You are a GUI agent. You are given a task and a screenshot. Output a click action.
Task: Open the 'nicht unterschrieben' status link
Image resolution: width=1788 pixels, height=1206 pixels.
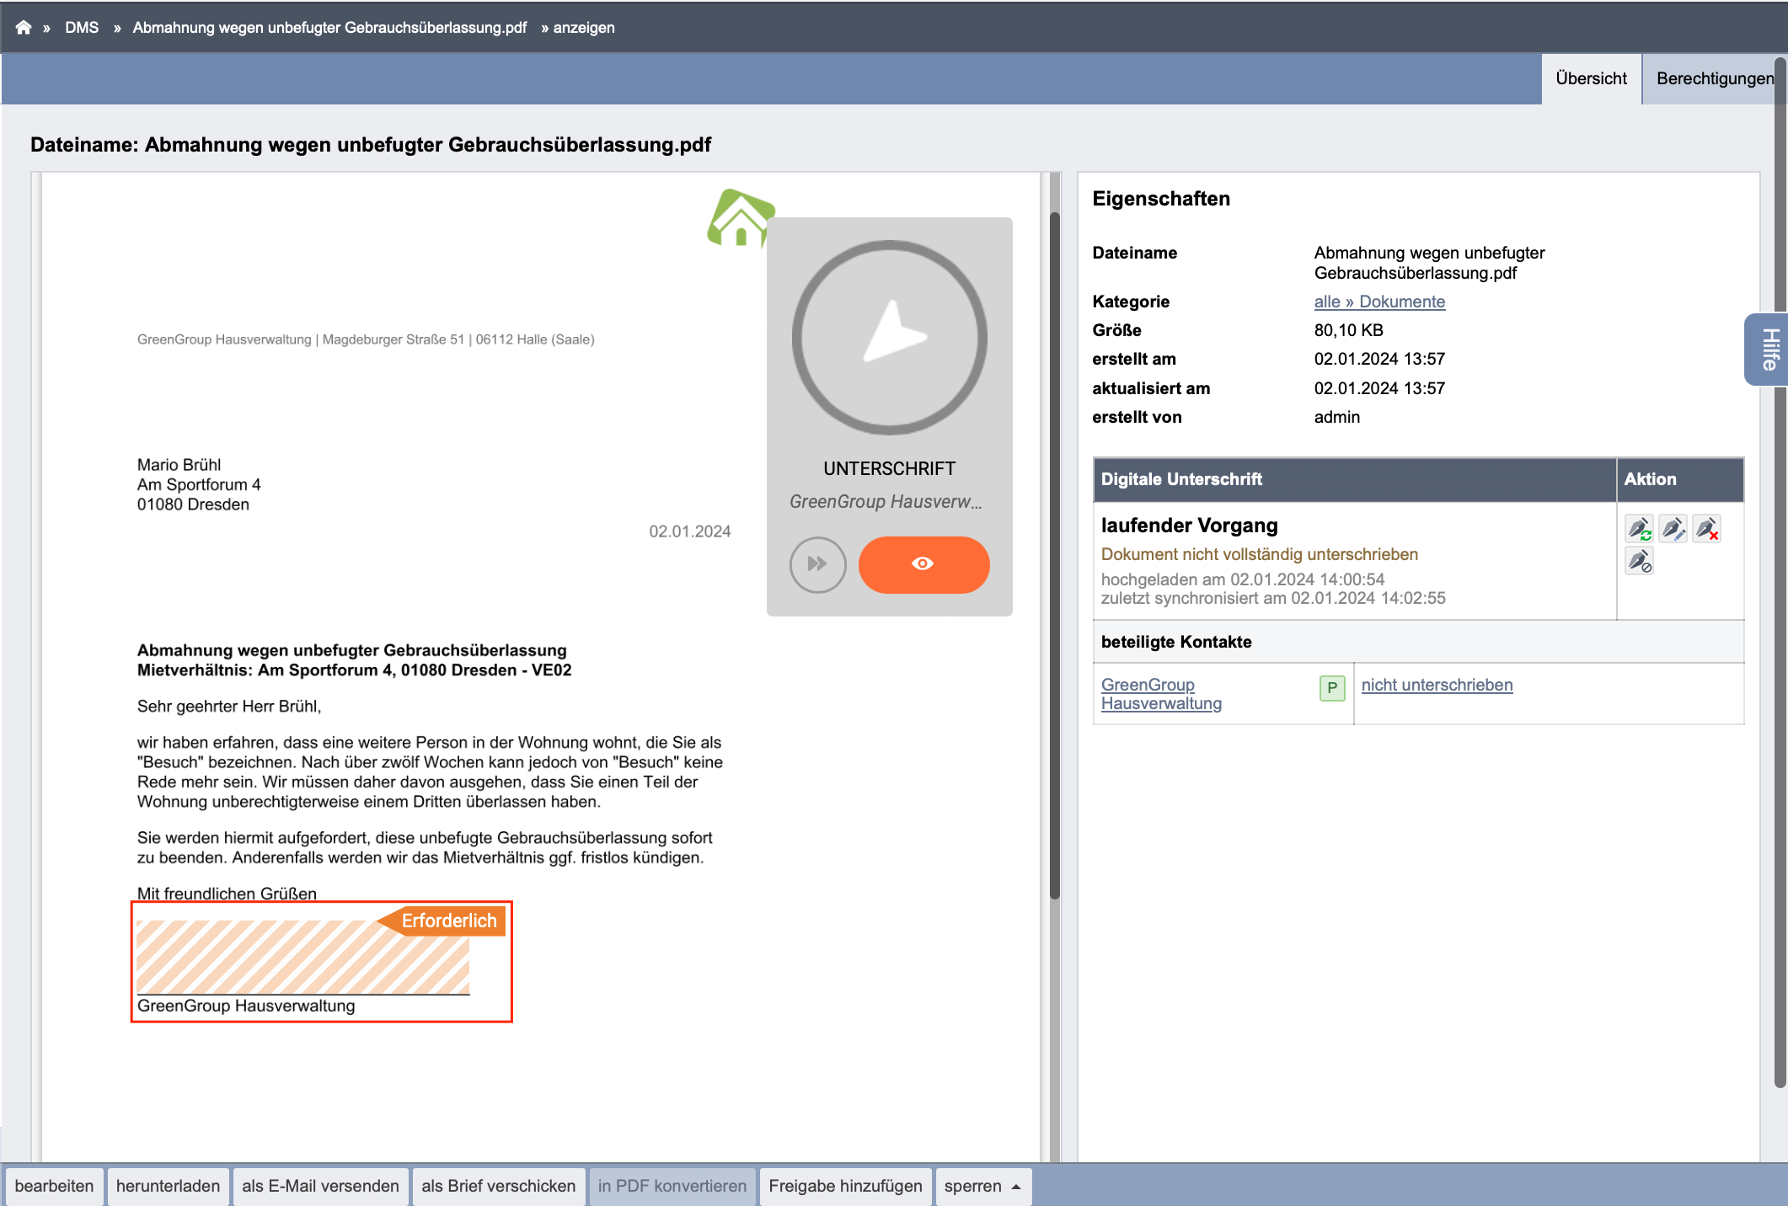tap(1437, 685)
